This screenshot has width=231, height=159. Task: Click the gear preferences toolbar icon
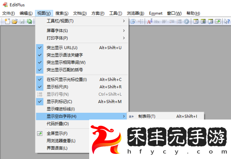coord(186,22)
